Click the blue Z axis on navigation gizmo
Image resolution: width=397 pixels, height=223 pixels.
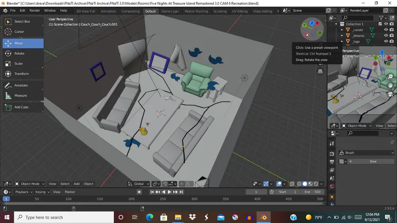tap(312, 23)
